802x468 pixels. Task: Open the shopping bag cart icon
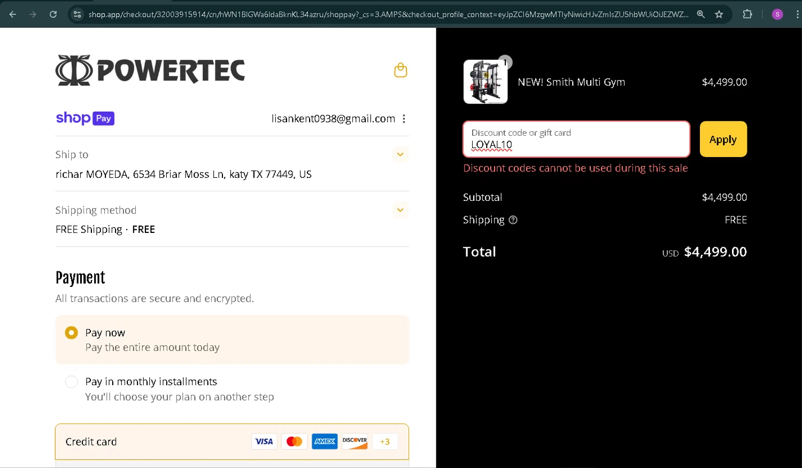tap(400, 70)
